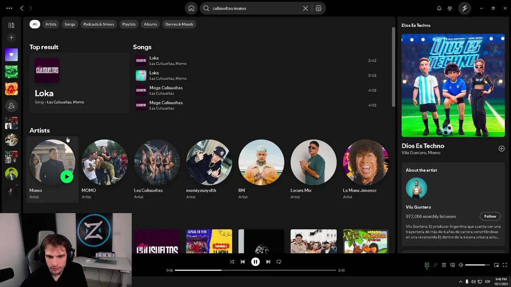
Task: Mute with the speaker icon
Action: 461,265
